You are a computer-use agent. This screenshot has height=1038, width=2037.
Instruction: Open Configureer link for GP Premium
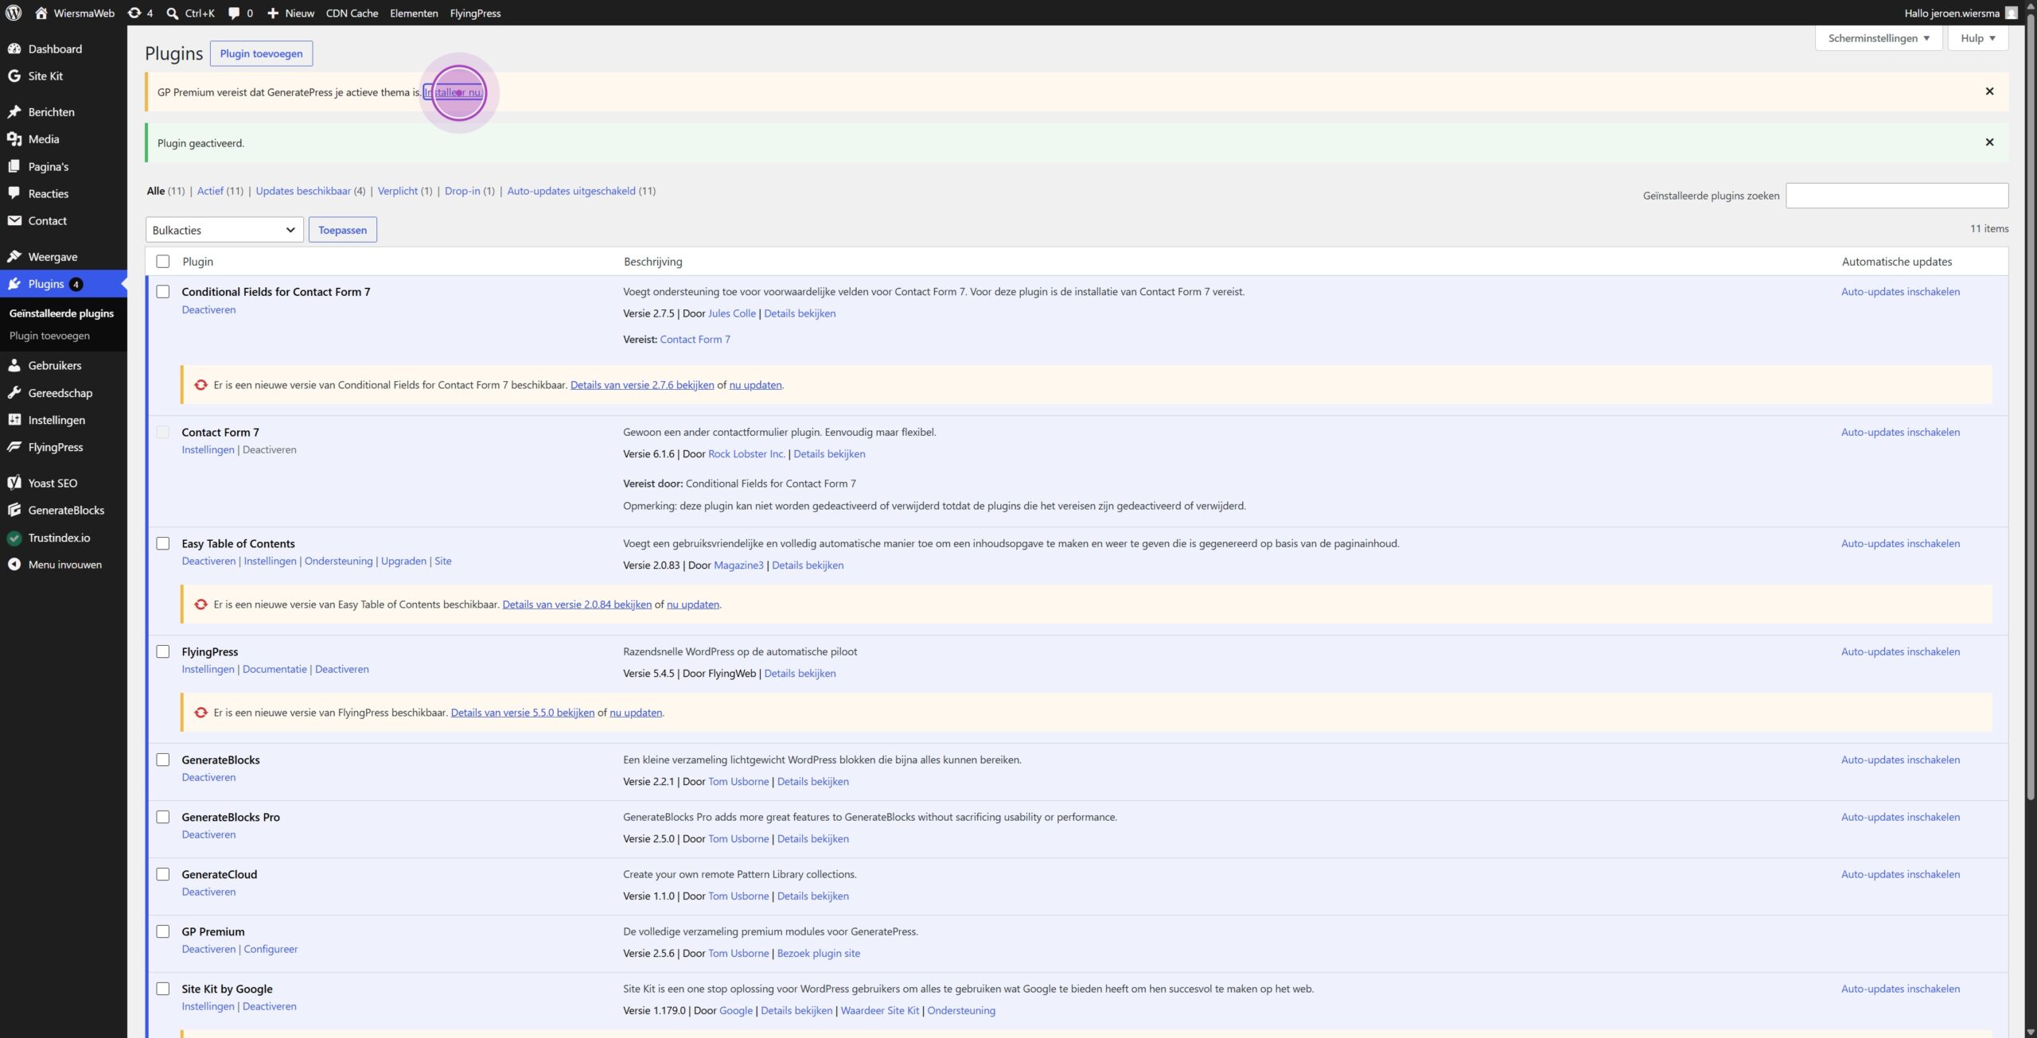[x=271, y=949]
